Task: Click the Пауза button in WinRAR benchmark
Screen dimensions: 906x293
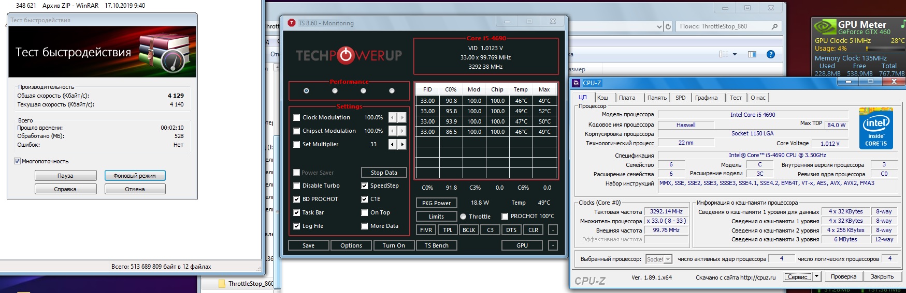Action: (65, 176)
